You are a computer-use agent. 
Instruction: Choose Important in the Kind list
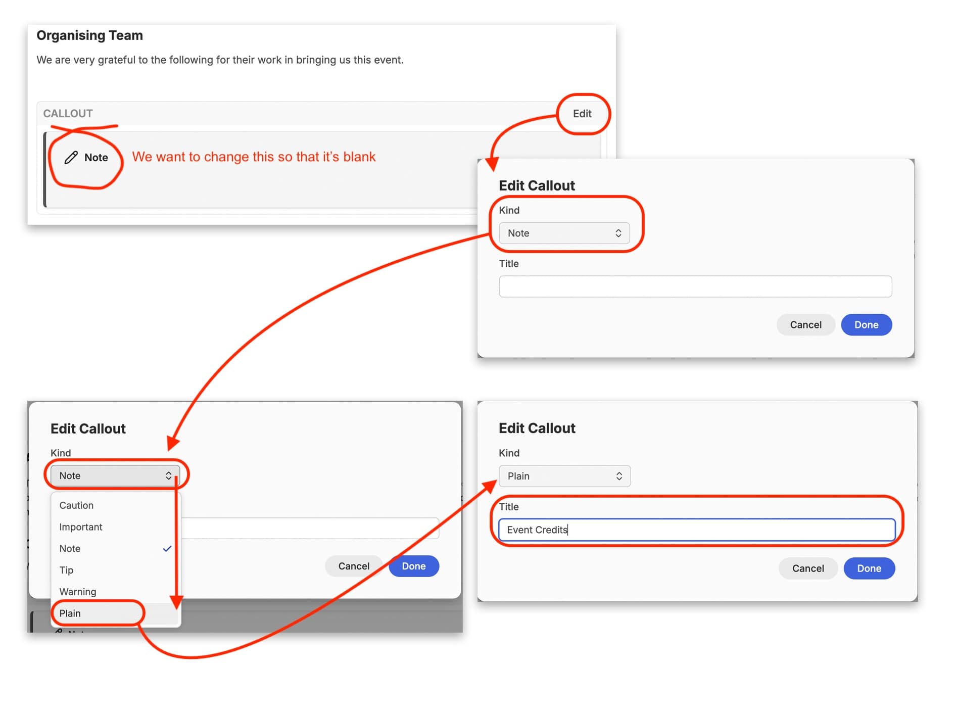(81, 527)
